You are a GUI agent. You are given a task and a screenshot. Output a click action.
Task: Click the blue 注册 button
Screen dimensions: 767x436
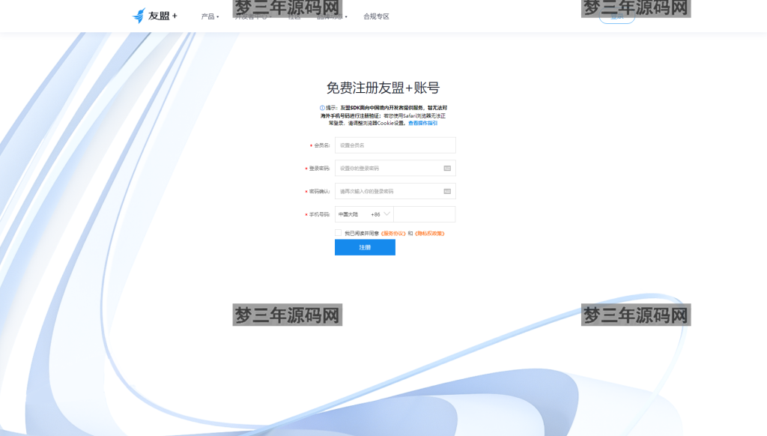coord(365,248)
